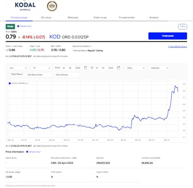
Task: Expand the Line chart type dropdown
Action: pos(18,68)
